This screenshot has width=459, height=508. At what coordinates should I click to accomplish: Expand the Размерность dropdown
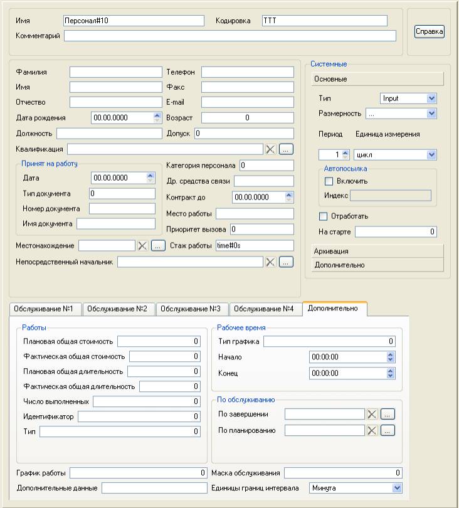click(431, 114)
